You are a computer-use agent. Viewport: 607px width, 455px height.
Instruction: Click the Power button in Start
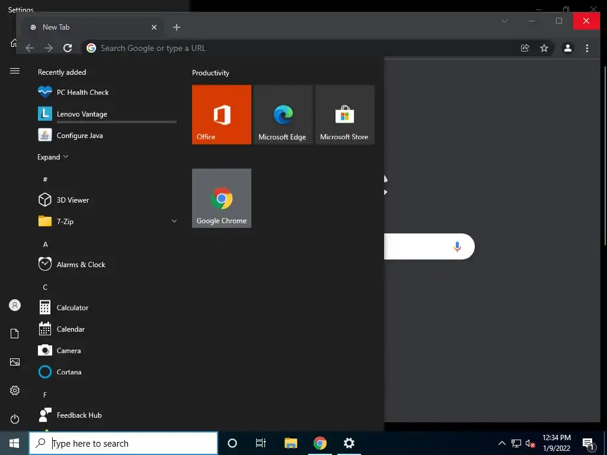pos(15,419)
